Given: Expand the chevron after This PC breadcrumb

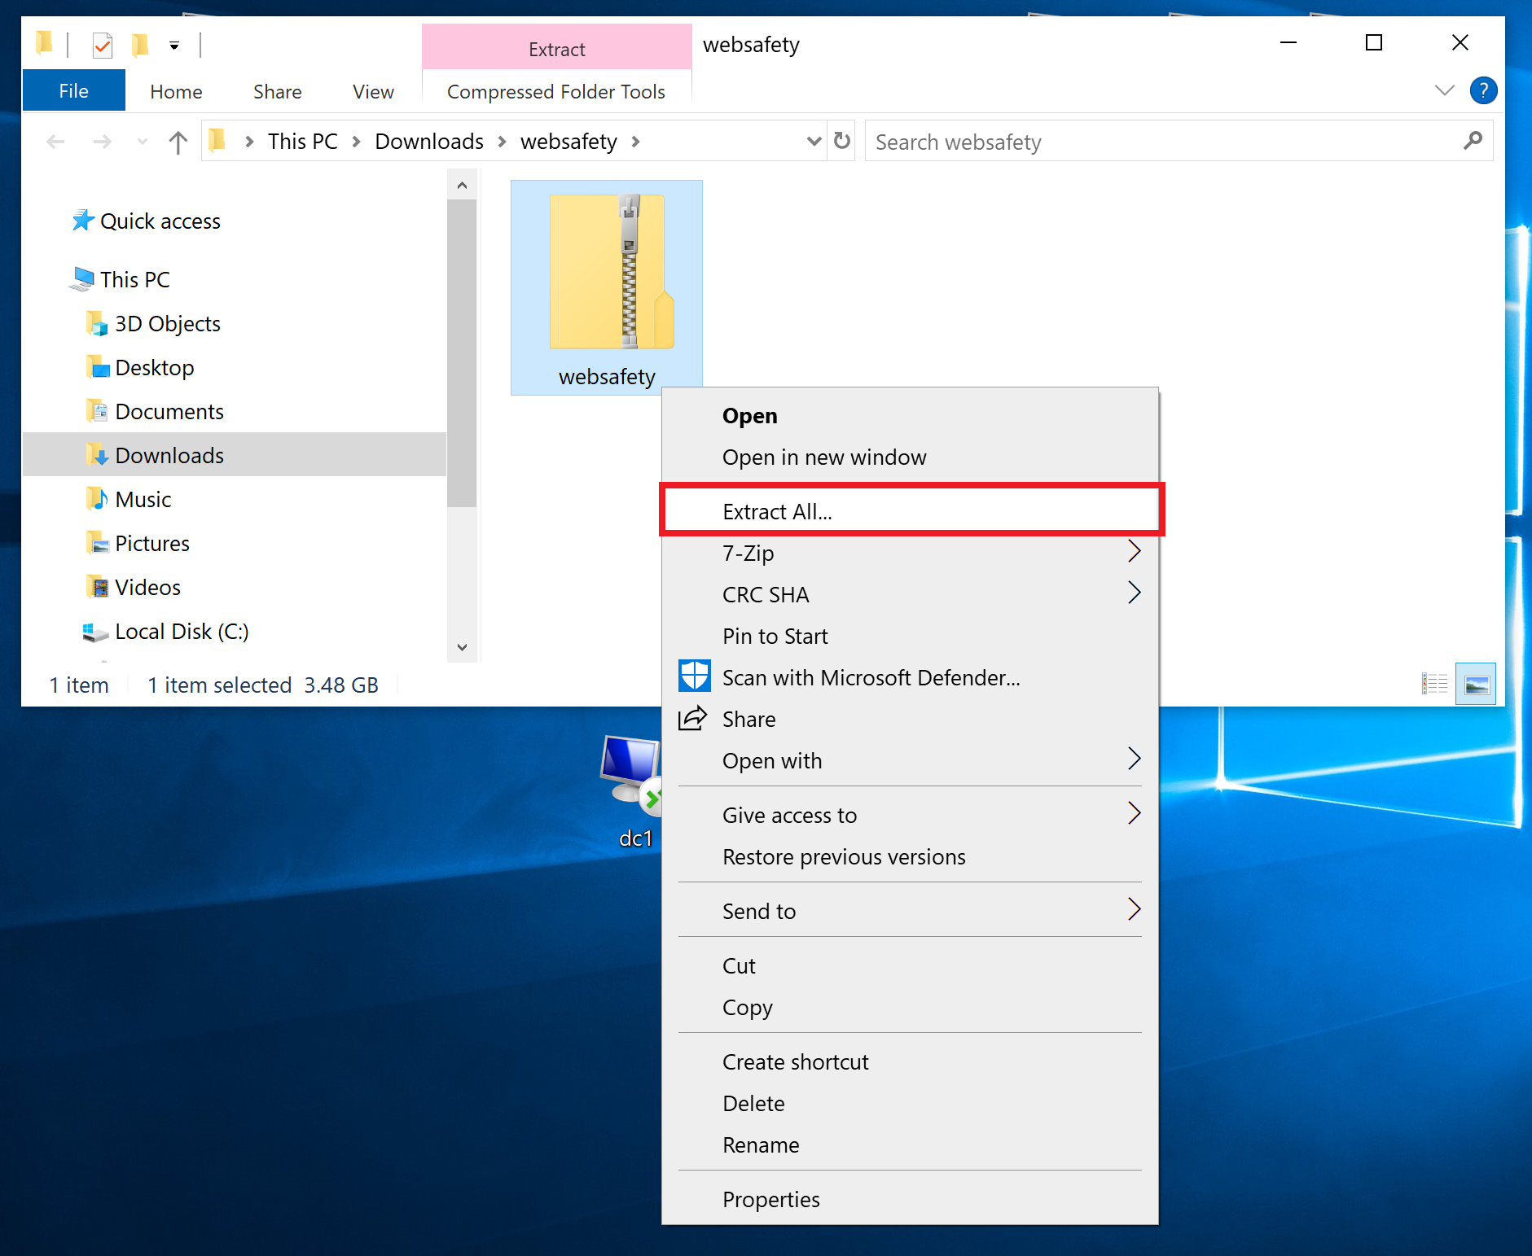Looking at the screenshot, I should click(356, 142).
